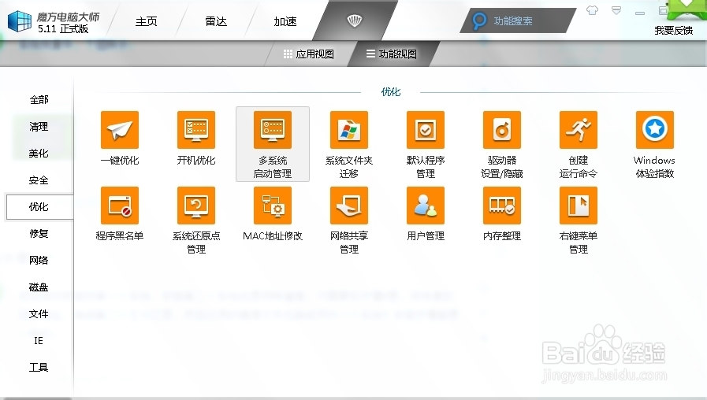Select the 文件 category in sidebar

coord(39,313)
